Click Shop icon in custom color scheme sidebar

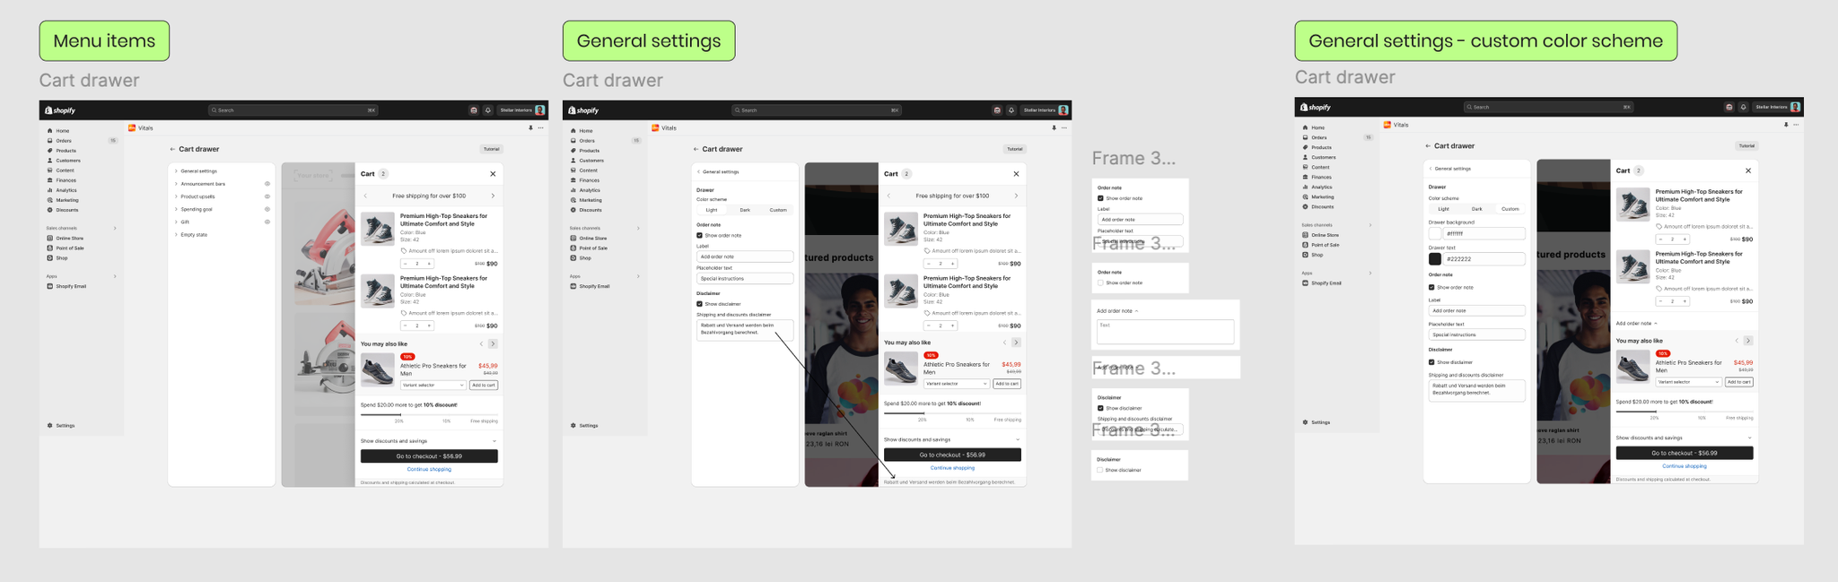point(1306,255)
